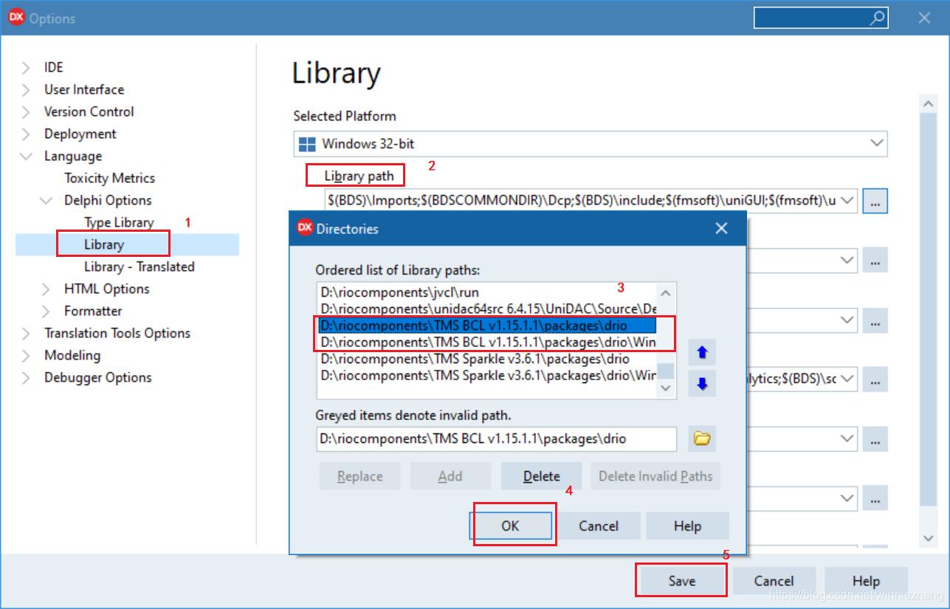The width and height of the screenshot is (950, 609).
Task: Browse for folder using yellow folder icon
Action: pos(702,439)
